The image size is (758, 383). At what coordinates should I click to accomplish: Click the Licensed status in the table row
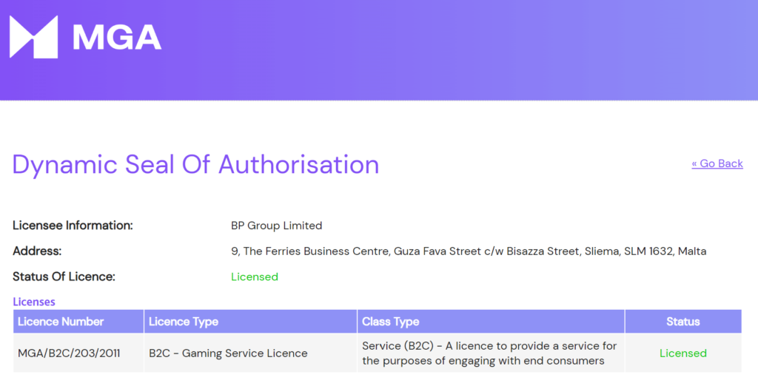click(682, 353)
